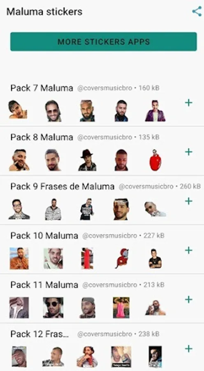The image size is (204, 371).
Task: Add Pack 8 Maluma with the plus icon
Action: [x=188, y=152]
